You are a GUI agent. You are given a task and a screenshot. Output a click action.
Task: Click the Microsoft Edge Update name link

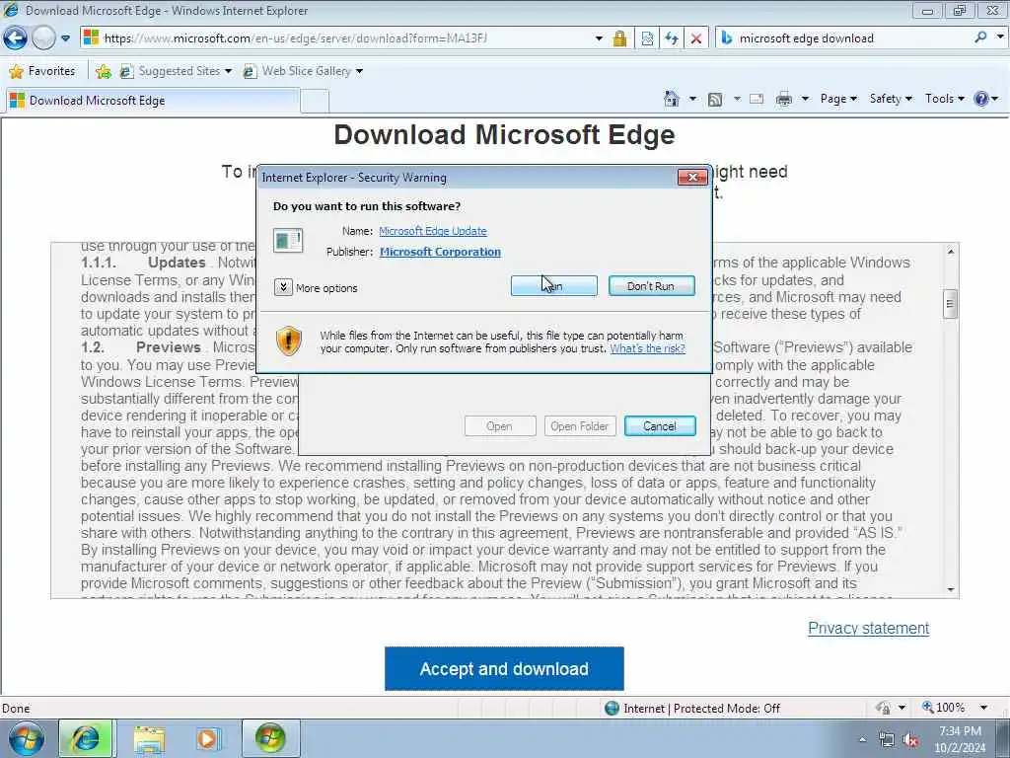pos(433,231)
